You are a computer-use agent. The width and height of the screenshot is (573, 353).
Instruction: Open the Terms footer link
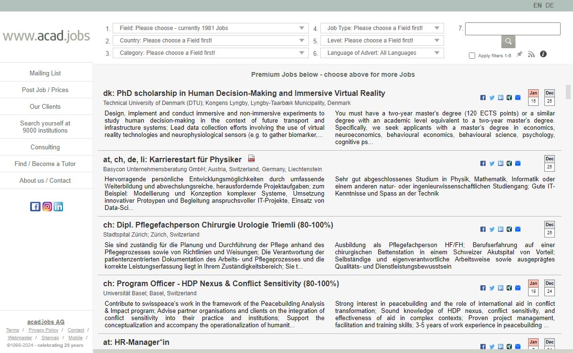tap(12, 330)
